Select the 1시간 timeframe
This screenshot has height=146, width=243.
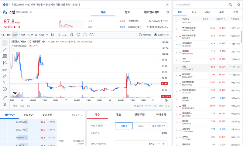pos(22,35)
